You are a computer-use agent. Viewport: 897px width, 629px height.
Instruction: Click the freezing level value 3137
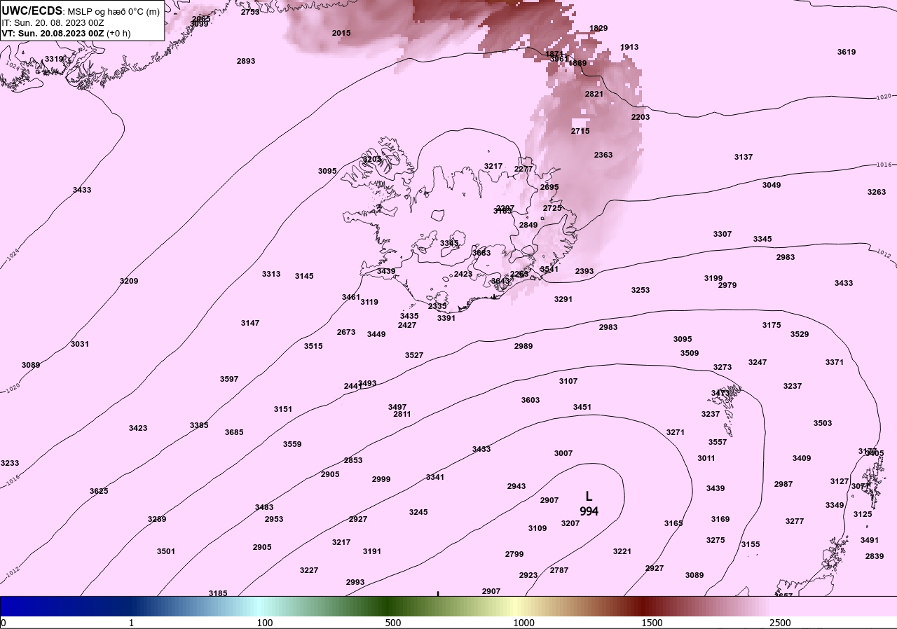click(x=744, y=157)
